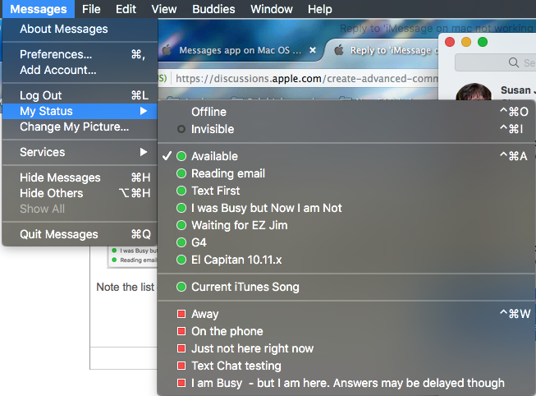
Task: Select "On the phone" status label
Action: [x=227, y=331]
